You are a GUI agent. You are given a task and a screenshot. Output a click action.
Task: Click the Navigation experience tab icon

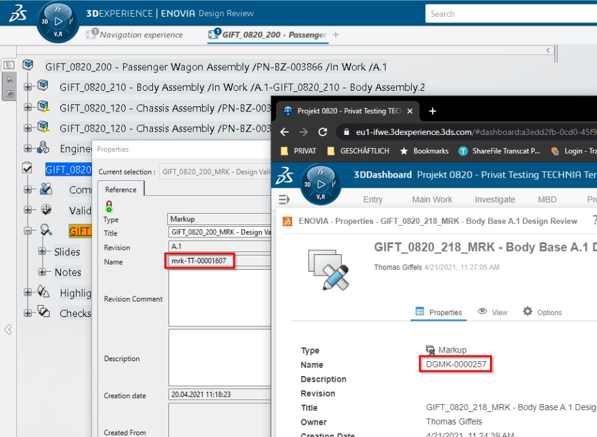[91, 34]
